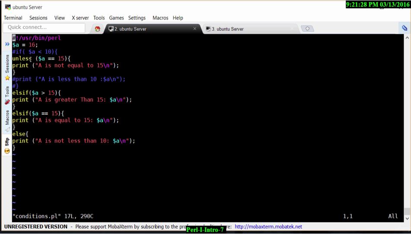
Task: Click the 'elsif($a > 15){' line
Action: coord(36,93)
